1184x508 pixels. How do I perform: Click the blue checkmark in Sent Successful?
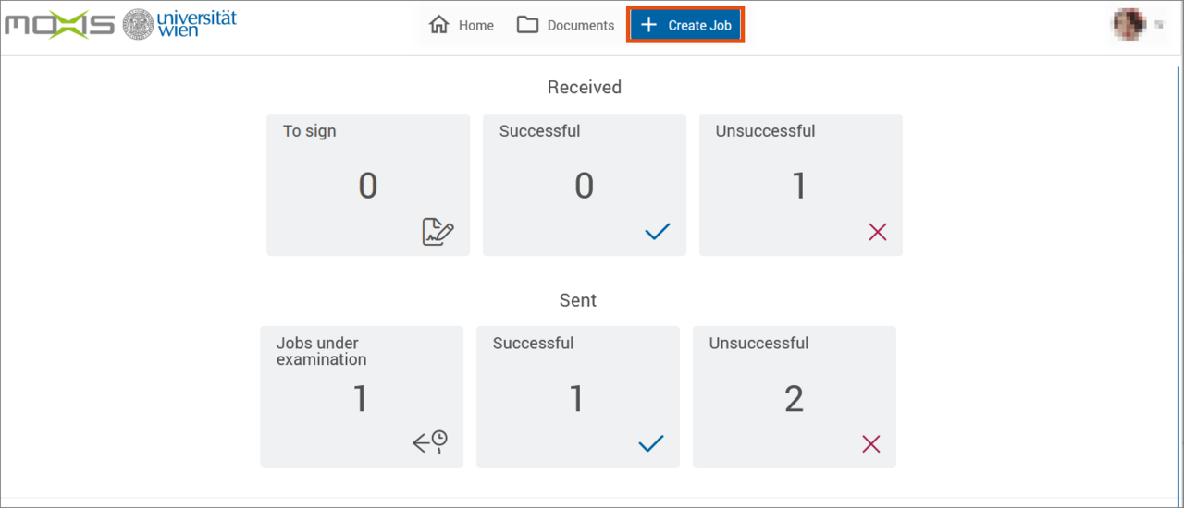651,444
